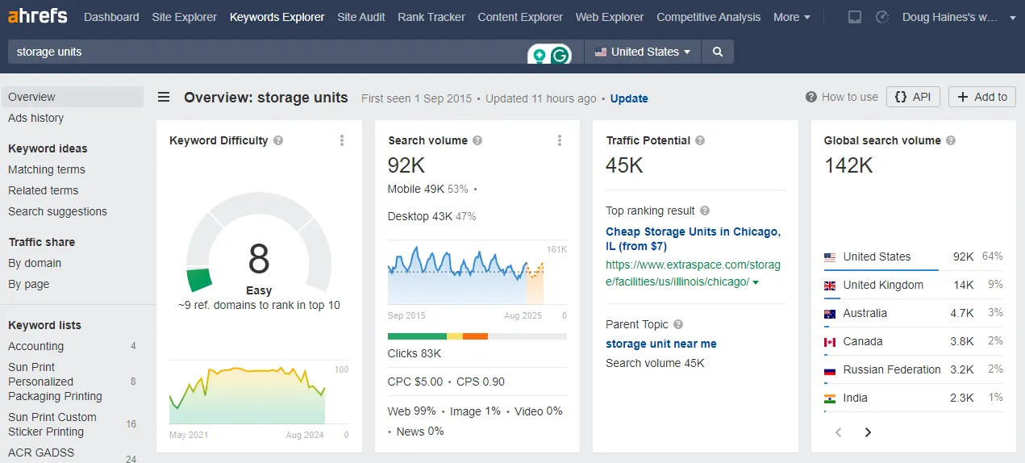
Task: Open the Dashboard tab
Action: 111,17
